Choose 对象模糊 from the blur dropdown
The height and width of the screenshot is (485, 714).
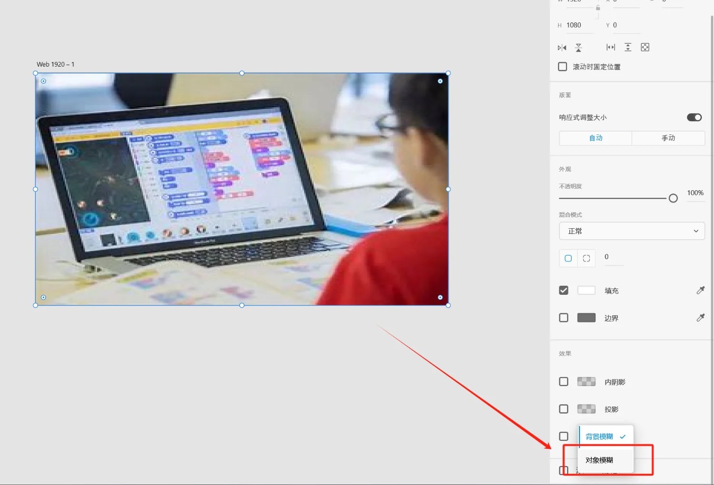tap(599, 460)
